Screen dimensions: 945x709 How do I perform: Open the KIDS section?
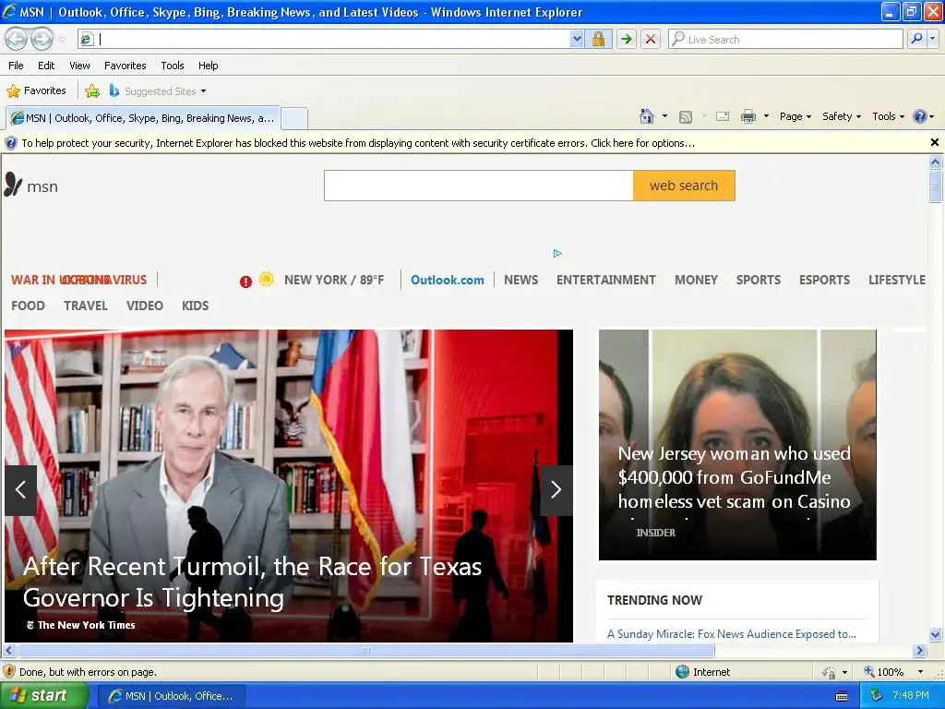(x=196, y=306)
